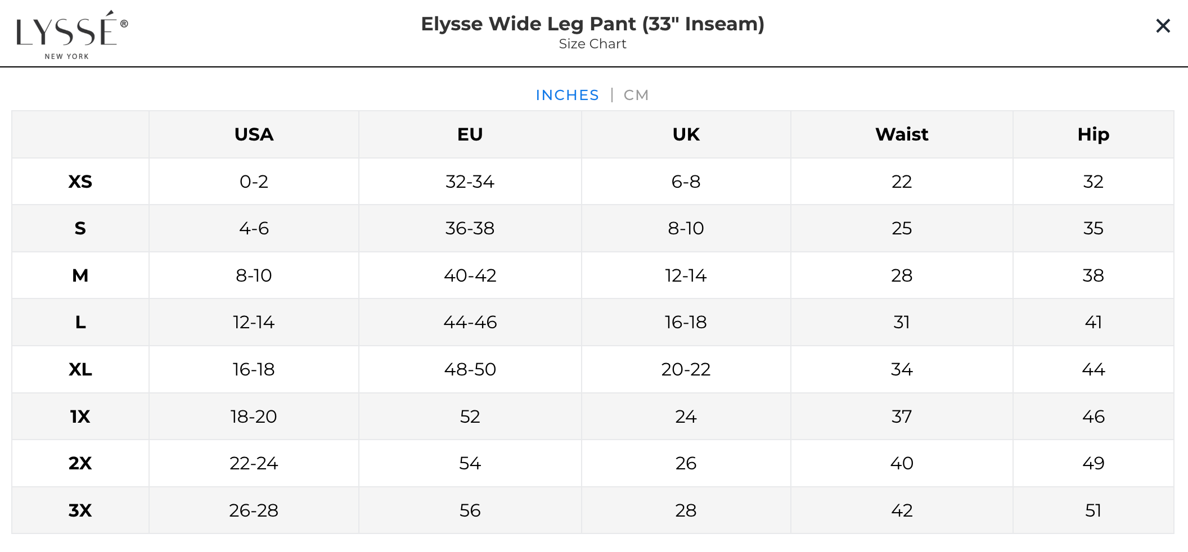Select the 1X size row label

pyautogui.click(x=80, y=417)
